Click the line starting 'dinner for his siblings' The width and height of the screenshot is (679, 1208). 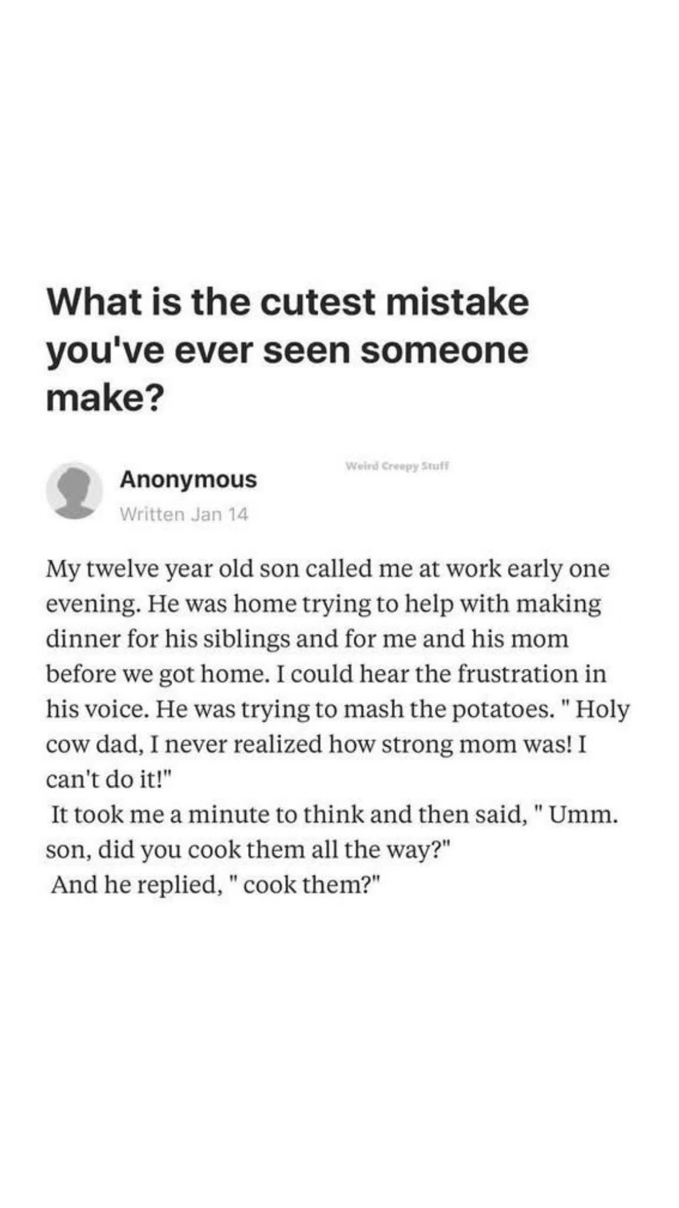click(x=307, y=639)
